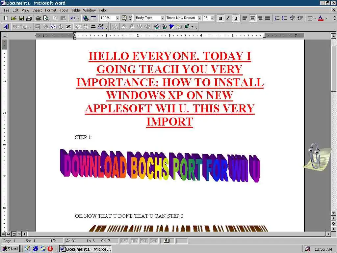
Task: Open the Office Assistant help icon
Action: (124, 18)
